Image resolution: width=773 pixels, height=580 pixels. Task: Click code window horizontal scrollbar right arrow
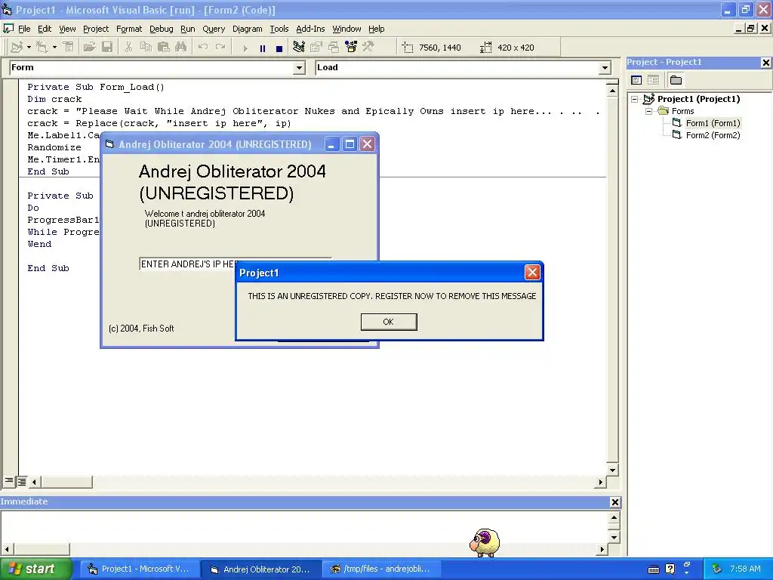tap(600, 482)
